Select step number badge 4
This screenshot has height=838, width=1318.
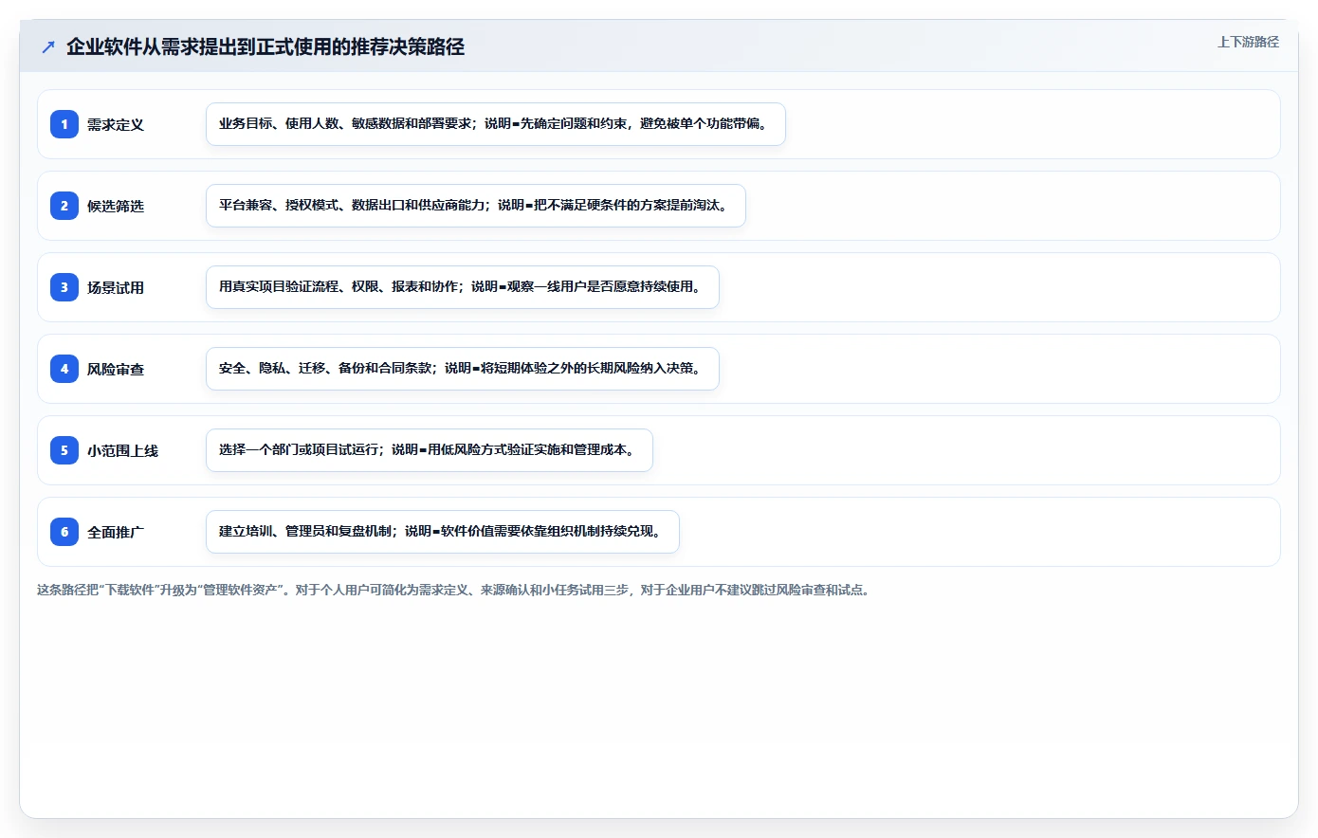click(x=64, y=369)
